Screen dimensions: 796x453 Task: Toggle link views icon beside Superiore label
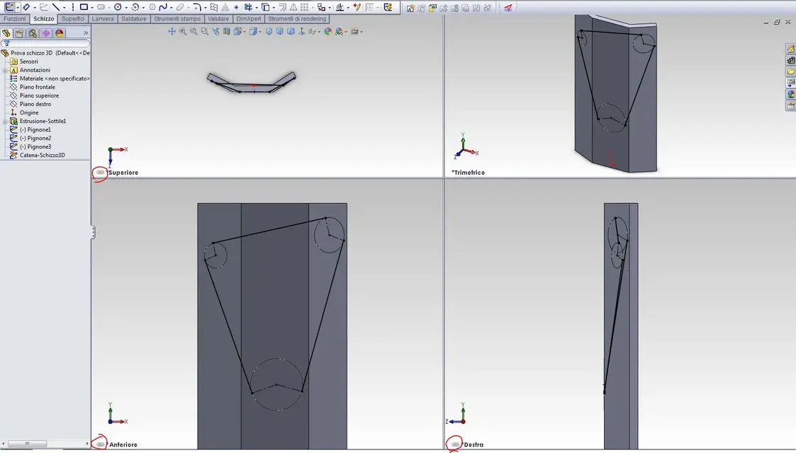(100, 173)
